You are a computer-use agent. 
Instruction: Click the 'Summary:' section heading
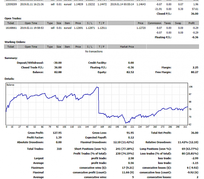[11, 58]
